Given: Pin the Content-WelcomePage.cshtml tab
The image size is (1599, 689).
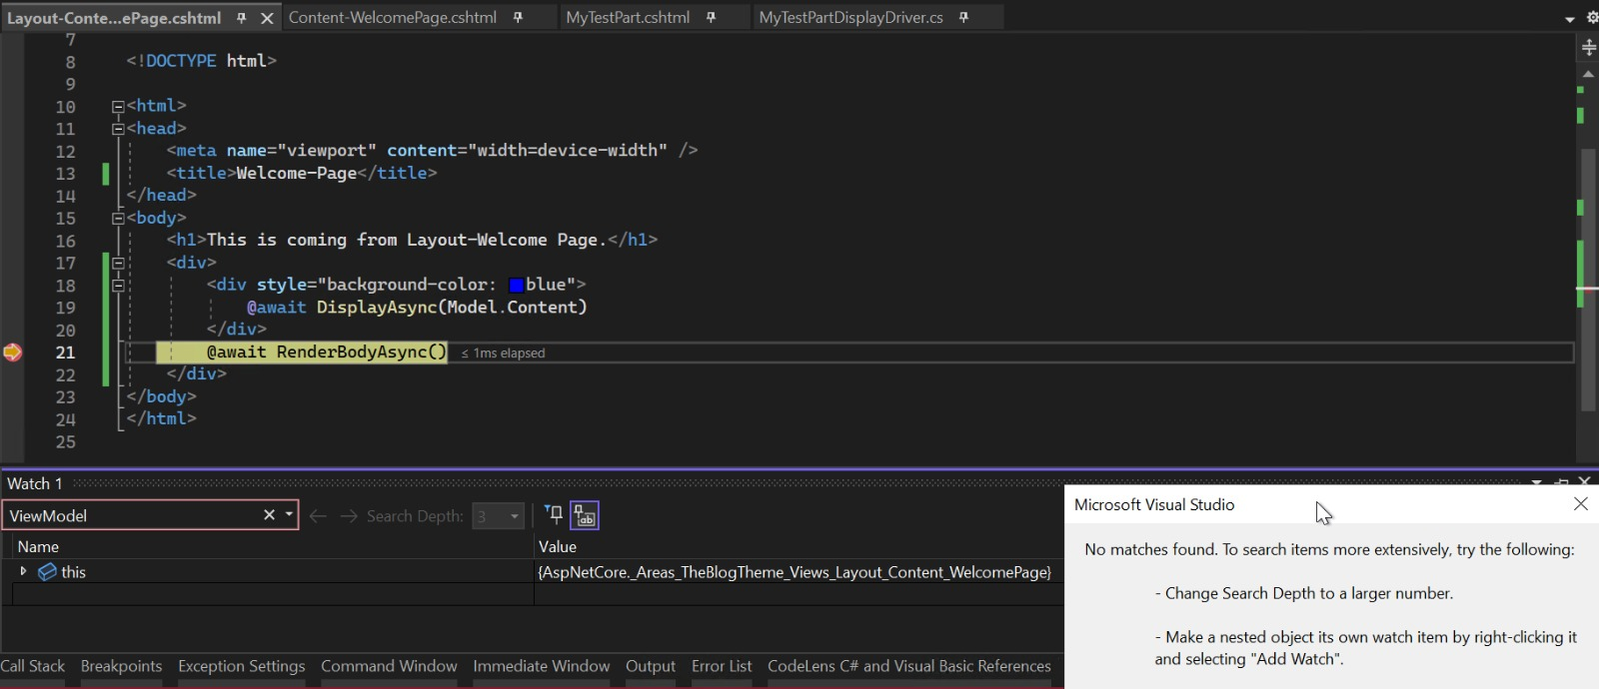Looking at the screenshot, I should coord(518,18).
